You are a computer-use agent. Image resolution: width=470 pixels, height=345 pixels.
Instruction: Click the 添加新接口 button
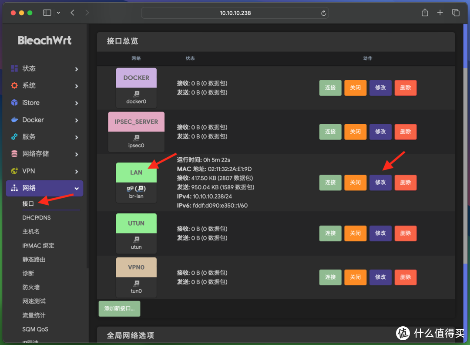pos(119,308)
